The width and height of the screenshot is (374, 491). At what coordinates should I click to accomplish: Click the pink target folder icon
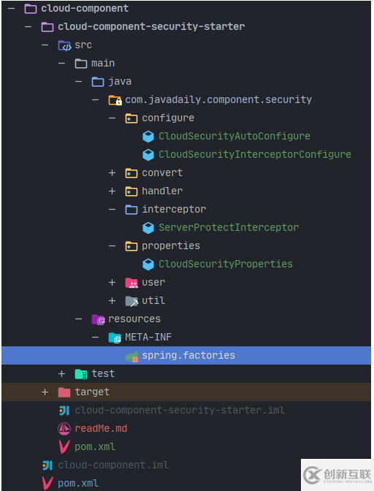point(64,392)
